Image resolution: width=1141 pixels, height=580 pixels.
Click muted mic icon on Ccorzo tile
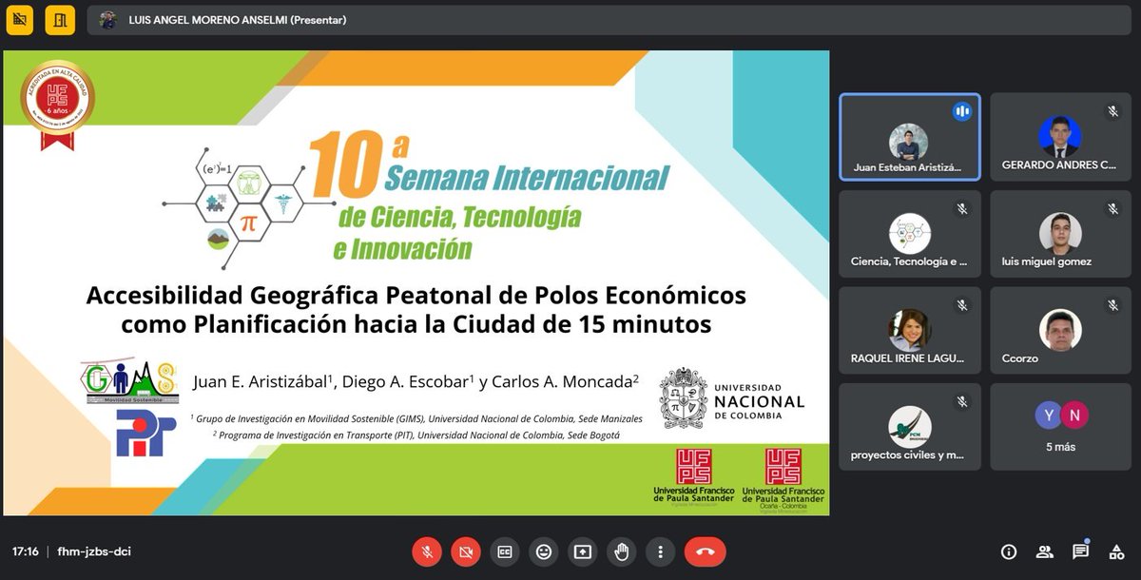click(1112, 305)
